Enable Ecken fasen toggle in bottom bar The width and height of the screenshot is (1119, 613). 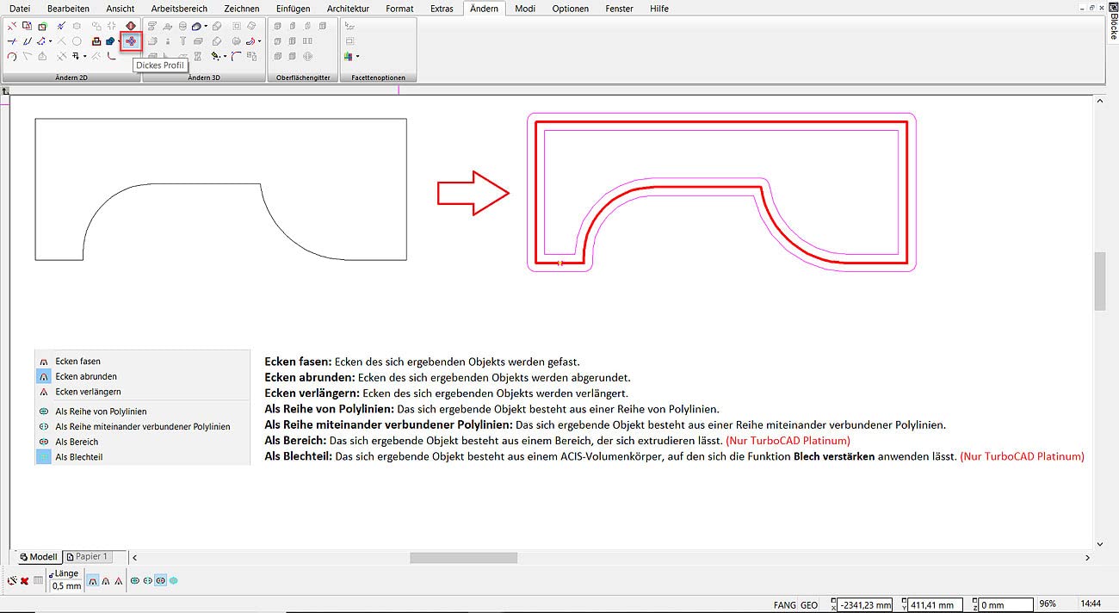(x=92, y=581)
